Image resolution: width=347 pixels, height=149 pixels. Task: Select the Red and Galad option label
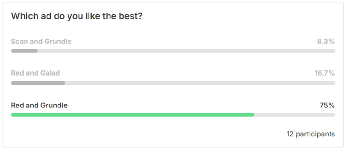[x=36, y=73]
